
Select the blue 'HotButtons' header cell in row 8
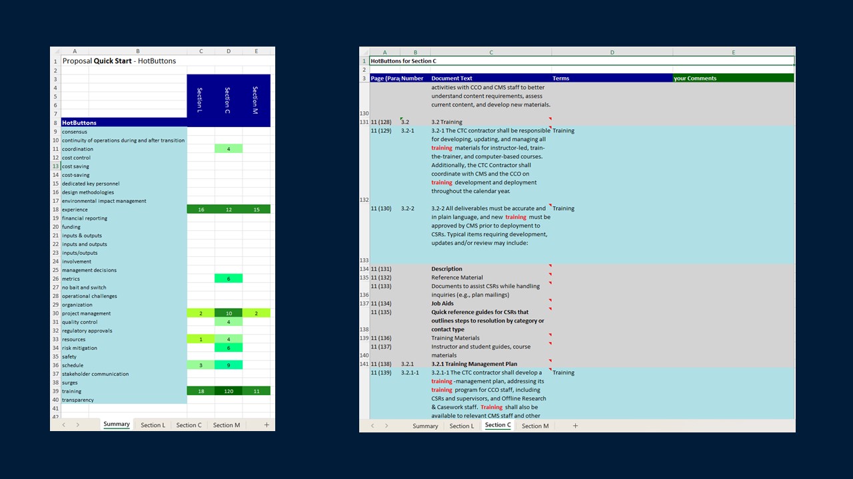[124, 122]
